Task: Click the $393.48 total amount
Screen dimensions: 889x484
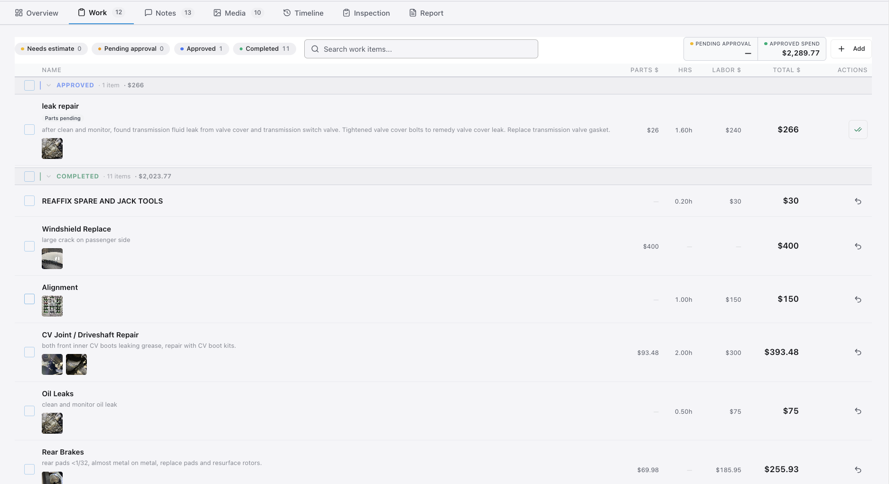Action: (x=781, y=352)
